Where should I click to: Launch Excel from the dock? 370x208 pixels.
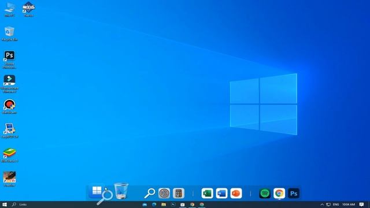point(207,194)
